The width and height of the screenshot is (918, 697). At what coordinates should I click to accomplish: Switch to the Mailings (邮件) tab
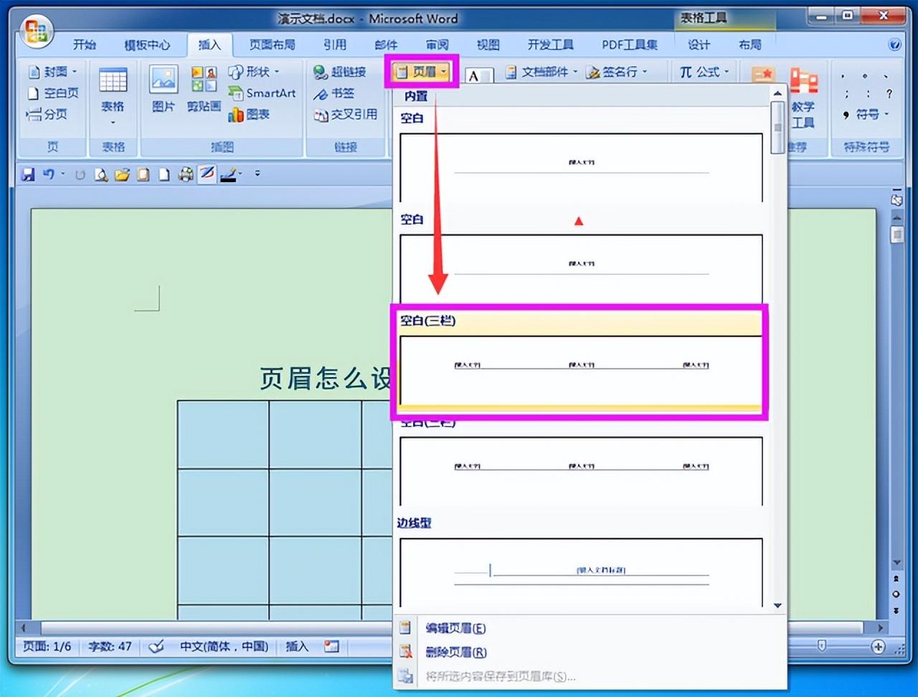[386, 44]
